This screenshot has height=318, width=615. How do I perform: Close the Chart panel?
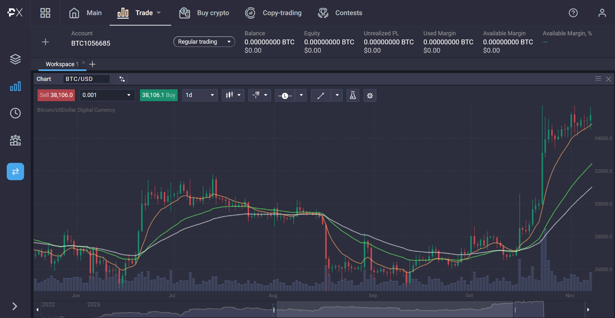pos(609,79)
